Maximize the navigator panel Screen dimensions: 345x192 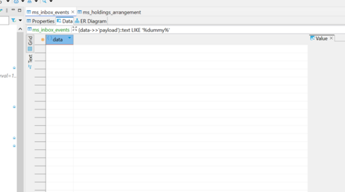coord(19,10)
